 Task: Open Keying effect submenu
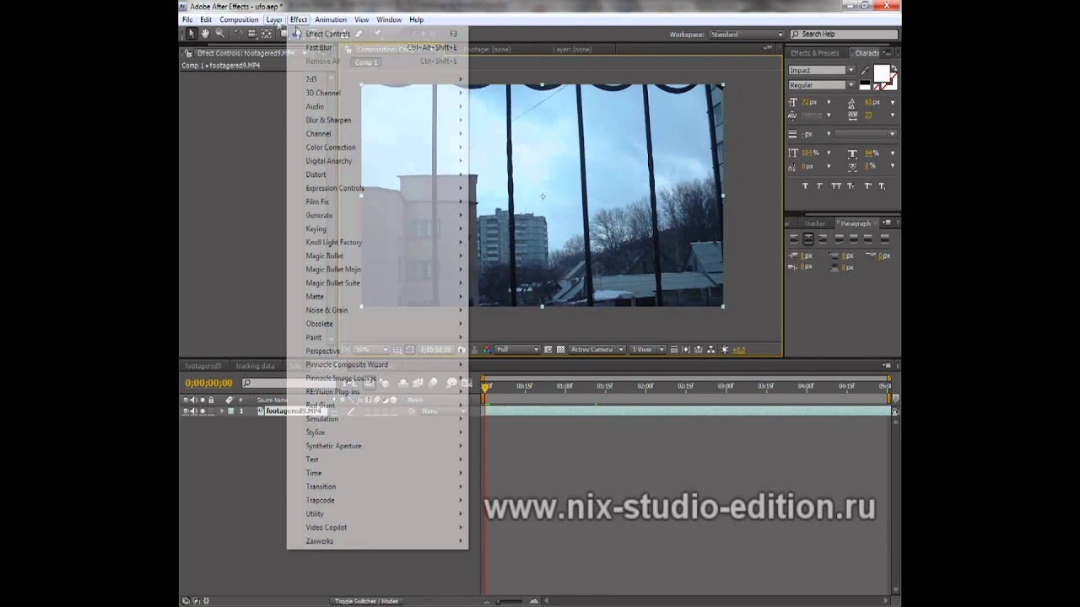[x=377, y=228]
